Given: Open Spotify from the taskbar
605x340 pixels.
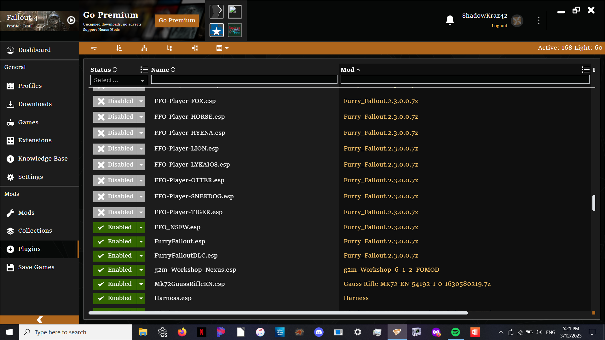Looking at the screenshot, I should coord(456,332).
